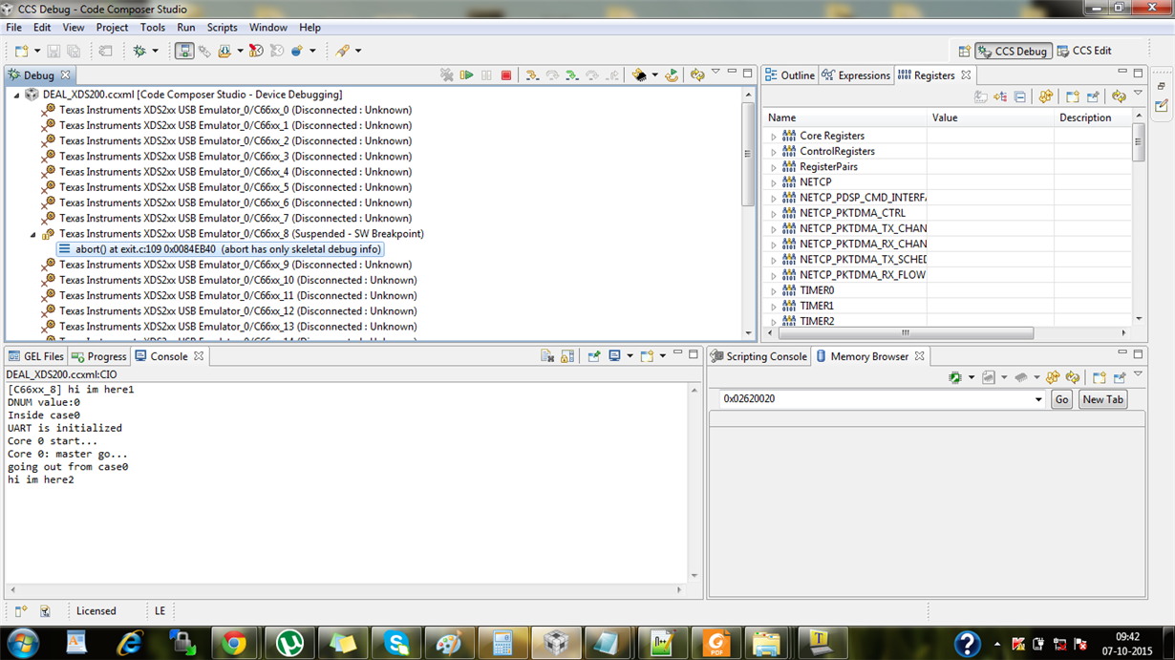The width and height of the screenshot is (1175, 660).
Task: Switch to the Scripting Console tab
Action: coord(758,356)
